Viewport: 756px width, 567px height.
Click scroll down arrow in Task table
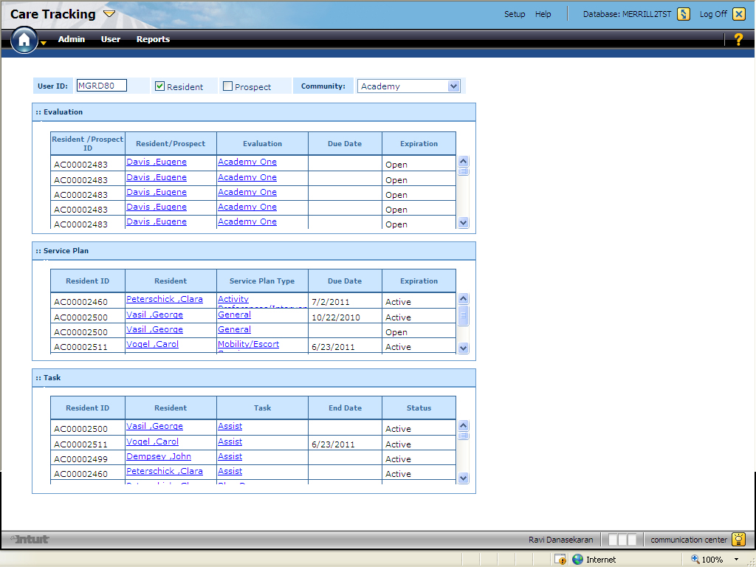463,478
